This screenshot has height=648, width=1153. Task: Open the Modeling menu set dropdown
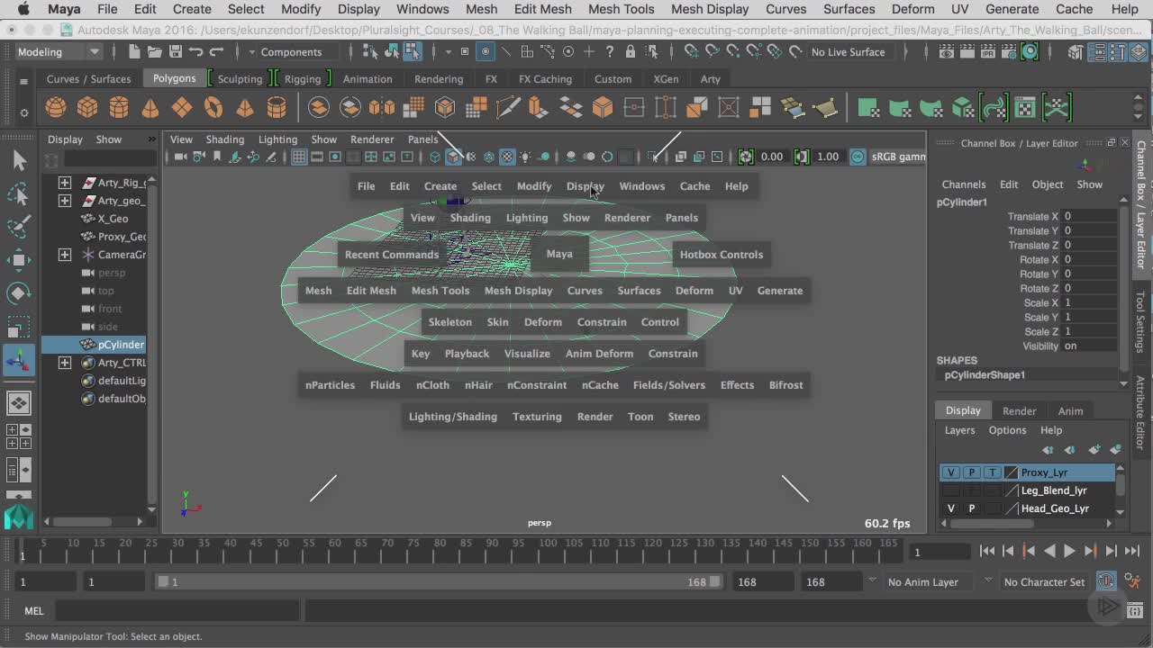[59, 52]
